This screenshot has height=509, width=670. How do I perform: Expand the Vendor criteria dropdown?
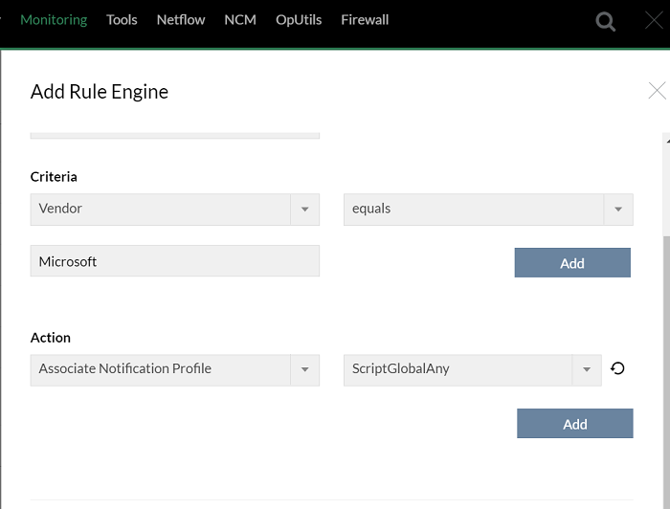coord(304,210)
